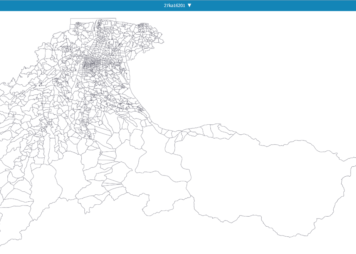Image resolution: width=356 pixels, height=254 pixels.
Task: Click the rectangular outline at the map's top
Action: 93,24
